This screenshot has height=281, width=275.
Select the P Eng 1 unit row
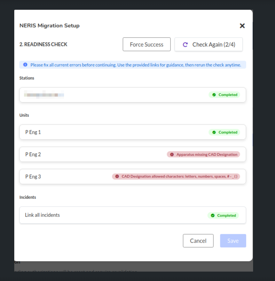(x=104, y=132)
